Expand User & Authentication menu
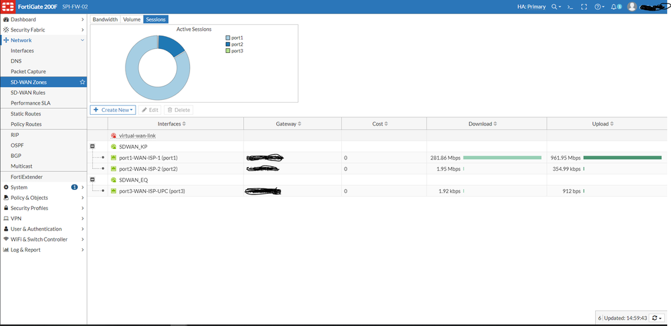This screenshot has width=671, height=326. [83, 229]
